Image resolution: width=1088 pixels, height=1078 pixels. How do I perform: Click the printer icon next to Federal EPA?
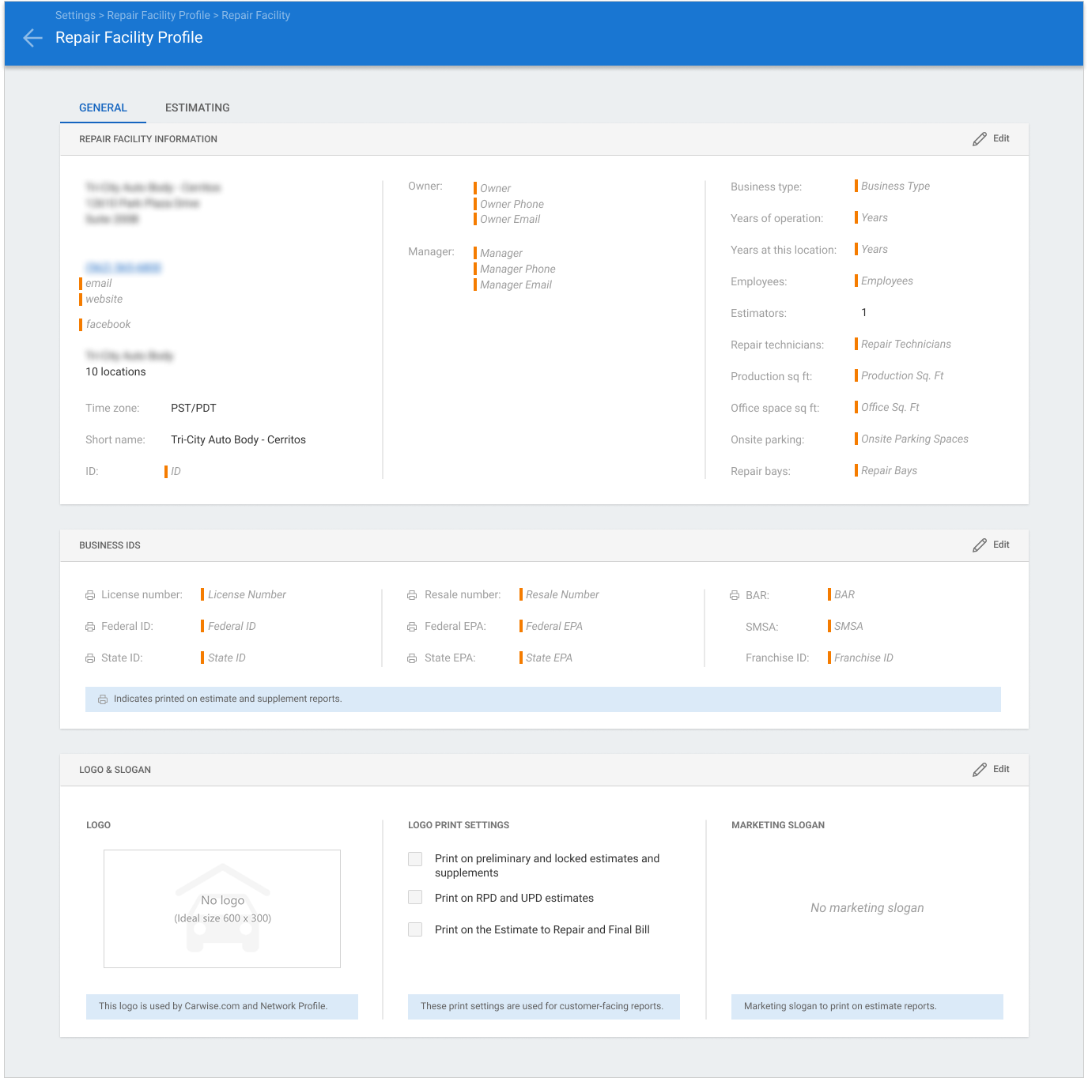[x=412, y=627]
